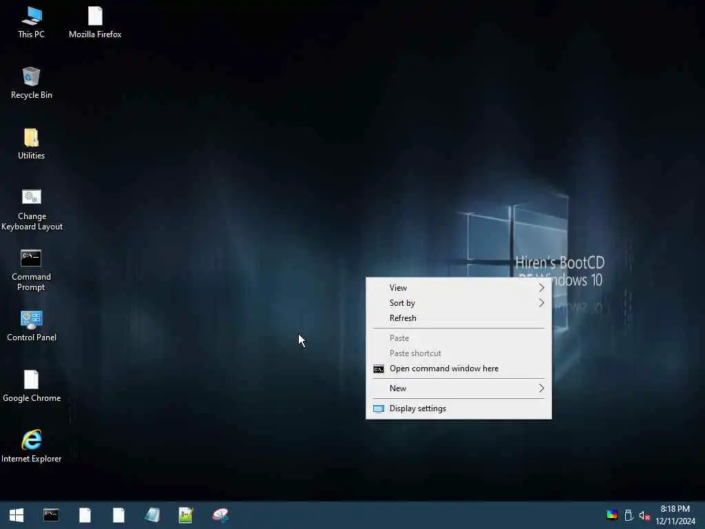Click the USB device tray icon
The image size is (705, 529).
629,515
